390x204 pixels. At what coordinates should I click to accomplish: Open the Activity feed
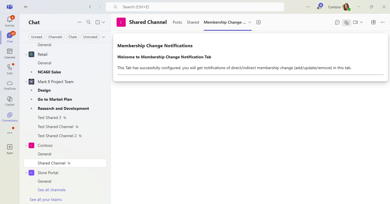point(10,22)
